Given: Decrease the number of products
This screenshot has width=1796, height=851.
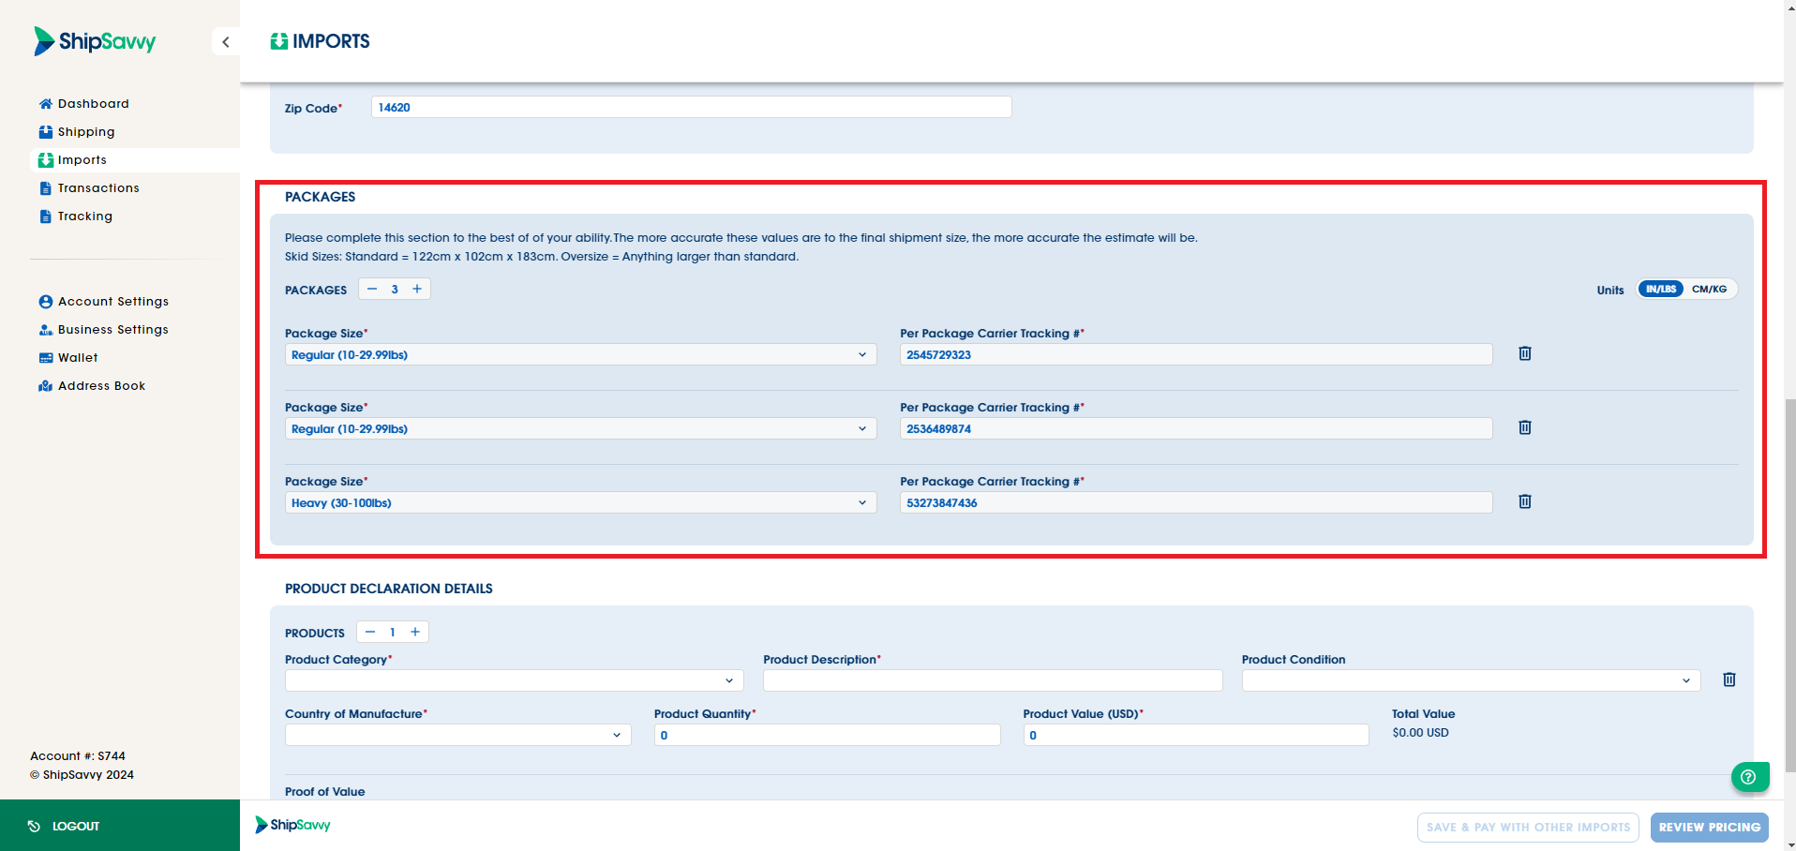Looking at the screenshot, I should (x=370, y=632).
